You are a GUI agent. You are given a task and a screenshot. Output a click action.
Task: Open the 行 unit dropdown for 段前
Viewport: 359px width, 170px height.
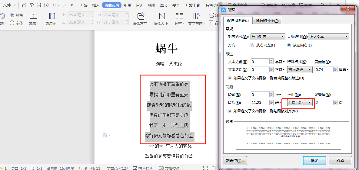pyautogui.click(x=278, y=95)
